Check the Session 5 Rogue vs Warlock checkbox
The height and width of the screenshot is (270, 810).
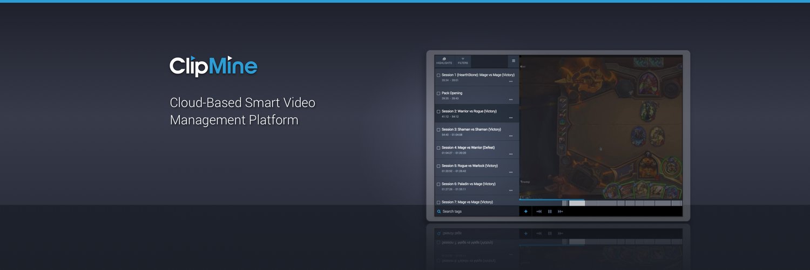438,166
